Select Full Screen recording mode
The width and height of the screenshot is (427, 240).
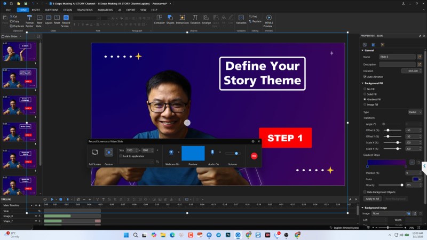[94, 153]
